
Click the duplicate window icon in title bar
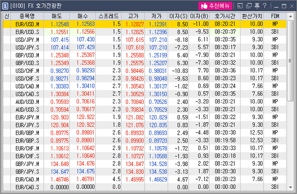[x=249, y=6]
